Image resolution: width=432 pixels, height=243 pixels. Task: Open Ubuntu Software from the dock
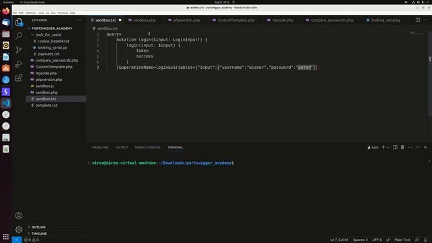6,68
